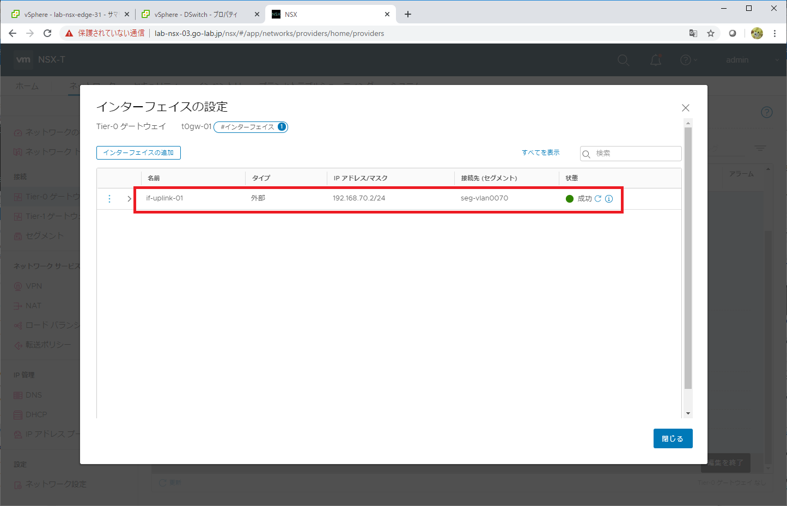787x506 pixels.
Task: Click the browser back arrow
Action: point(13,33)
